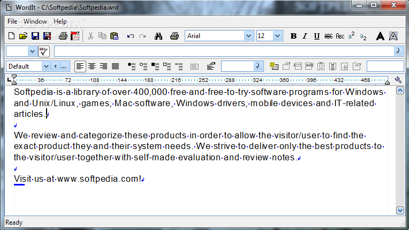The image size is (409, 230).
Task: Open the Help menu
Action: [60, 21]
